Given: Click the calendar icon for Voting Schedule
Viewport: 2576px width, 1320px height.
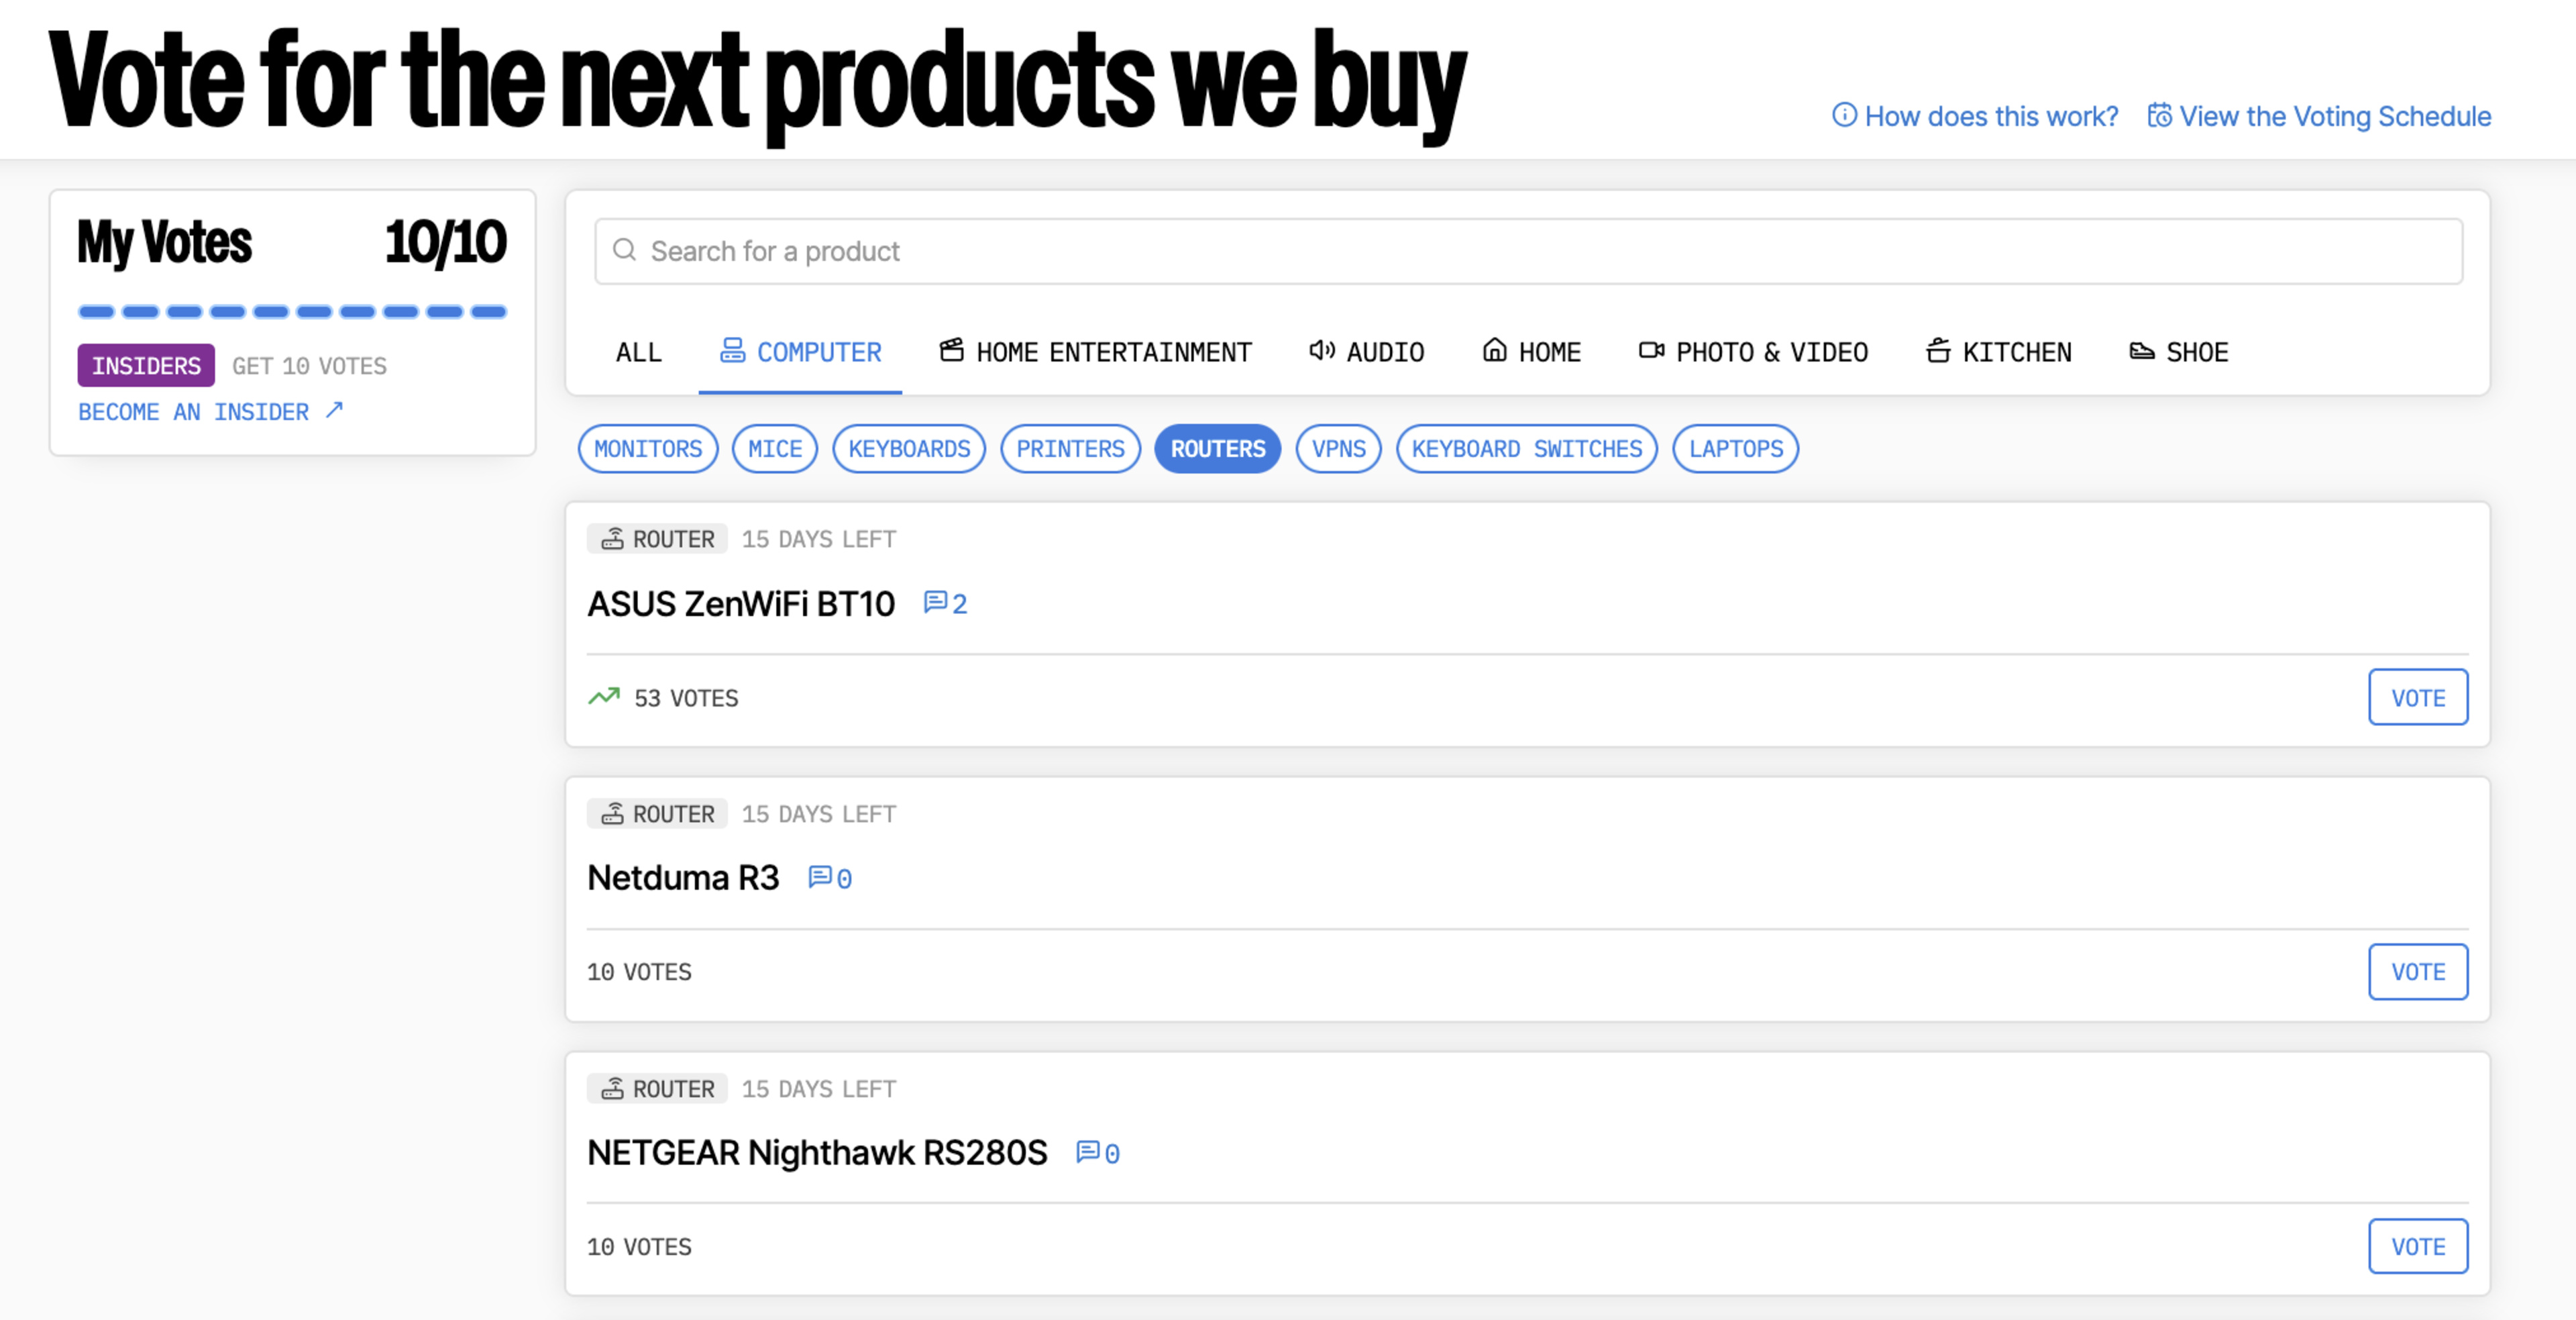Looking at the screenshot, I should click(x=2159, y=116).
